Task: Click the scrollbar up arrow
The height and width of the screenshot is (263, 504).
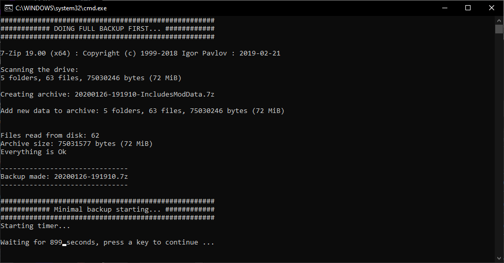Action: [x=499, y=20]
